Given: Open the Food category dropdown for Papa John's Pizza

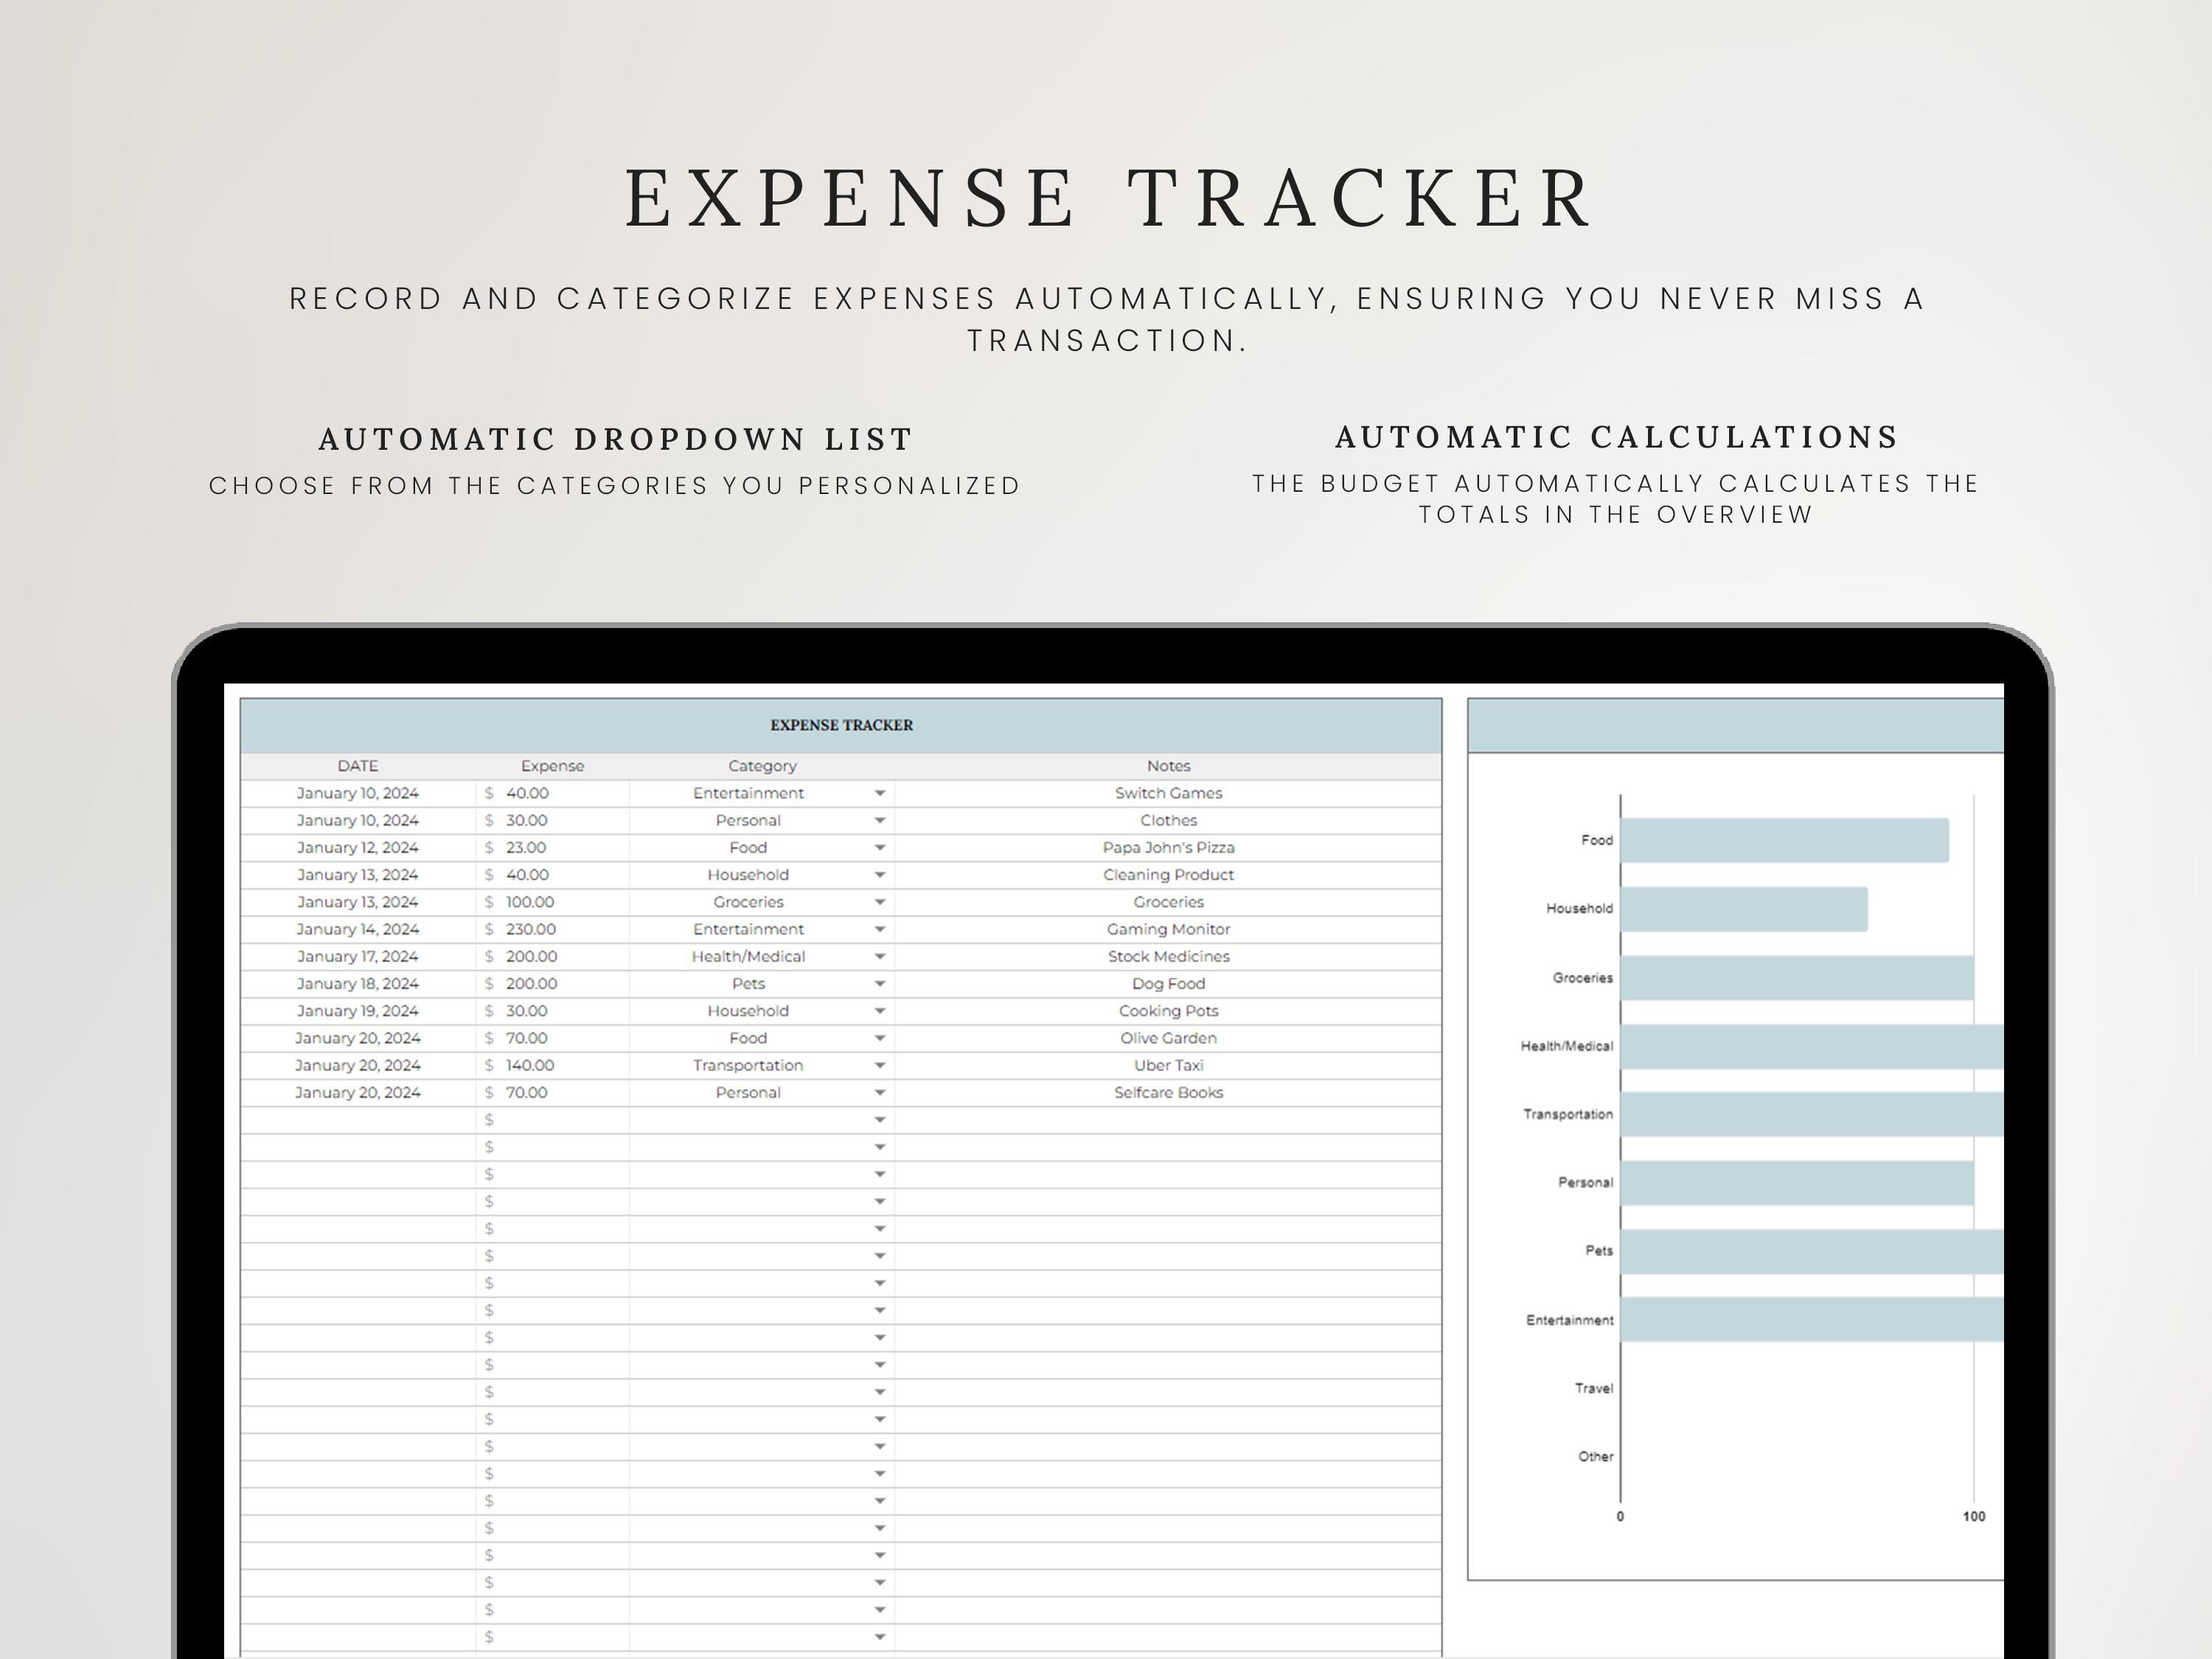Looking at the screenshot, I should [880, 847].
